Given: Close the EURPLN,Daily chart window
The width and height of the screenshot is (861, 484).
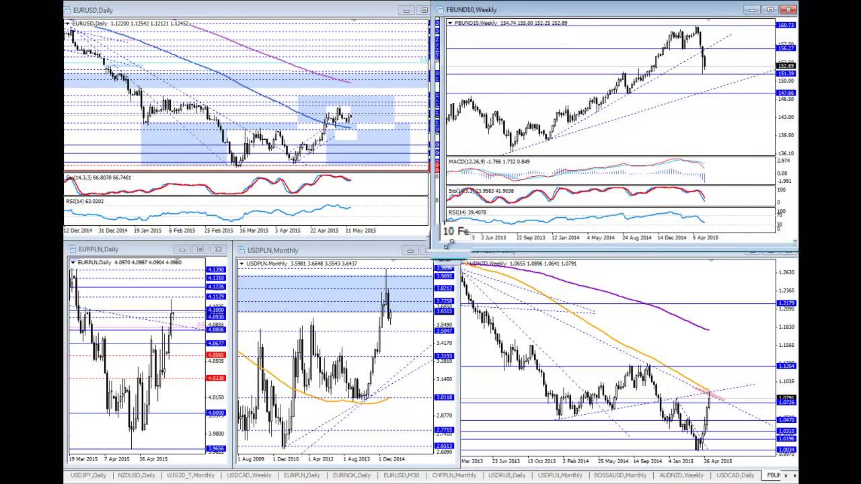Looking at the screenshot, I should pos(218,249).
